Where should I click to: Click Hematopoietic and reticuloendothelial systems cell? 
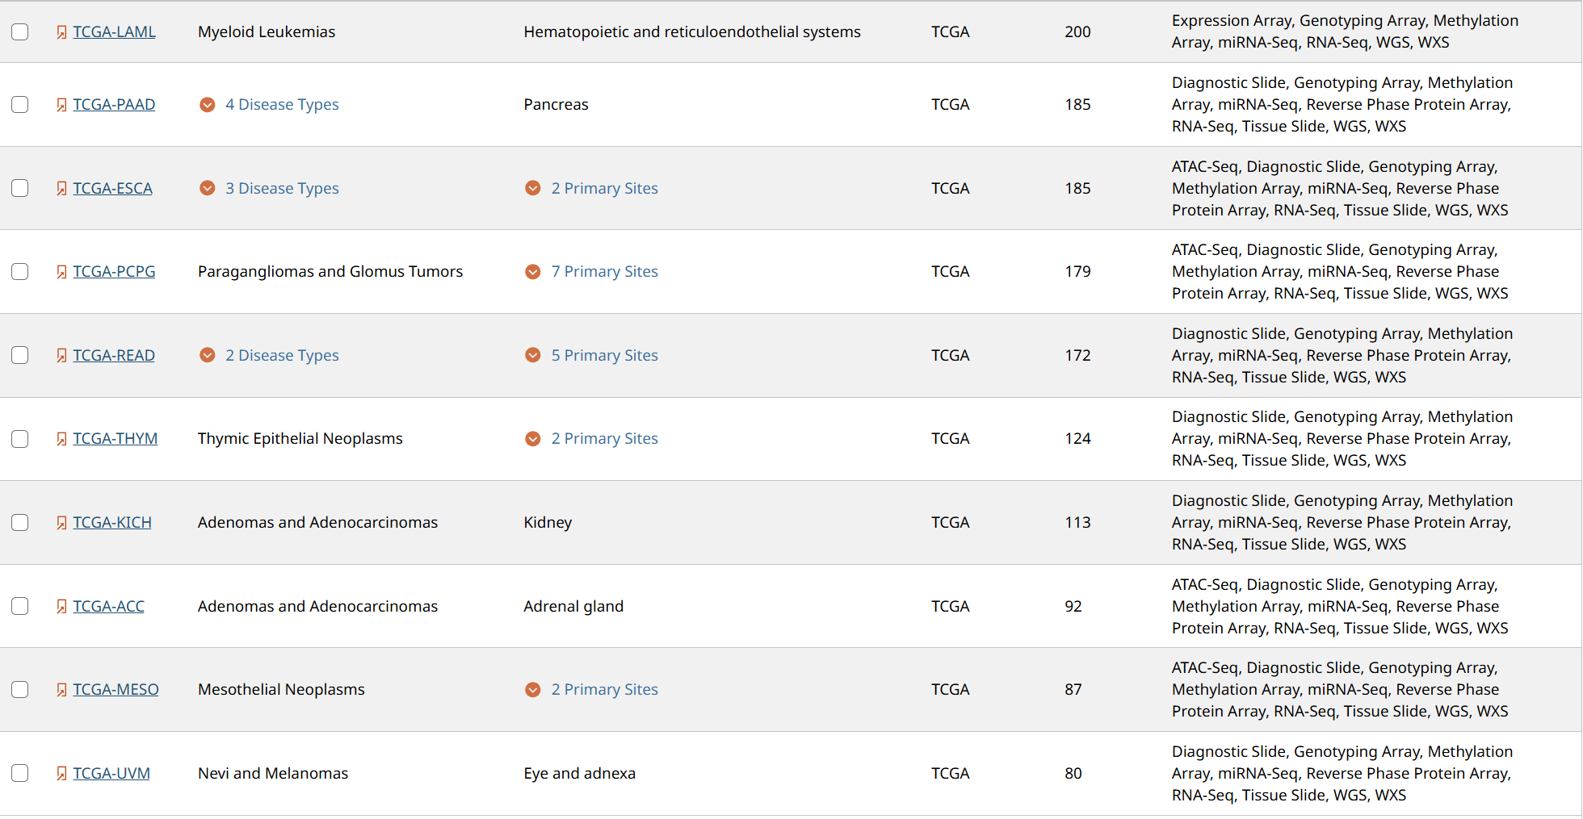(692, 31)
